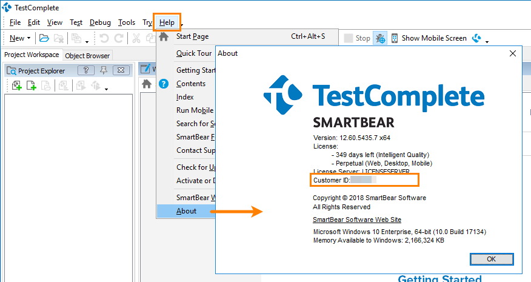Screen dimensions: 531x282
Task: Open the Debug menu
Action: [100, 22]
